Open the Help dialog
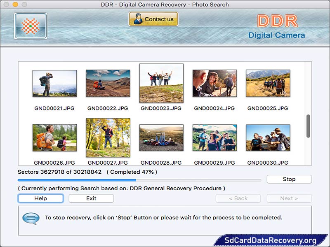Image resolution: width=330 pixels, height=247 pixels. [40, 198]
